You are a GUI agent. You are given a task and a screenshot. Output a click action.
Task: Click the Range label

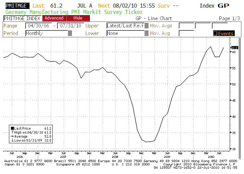10,26
